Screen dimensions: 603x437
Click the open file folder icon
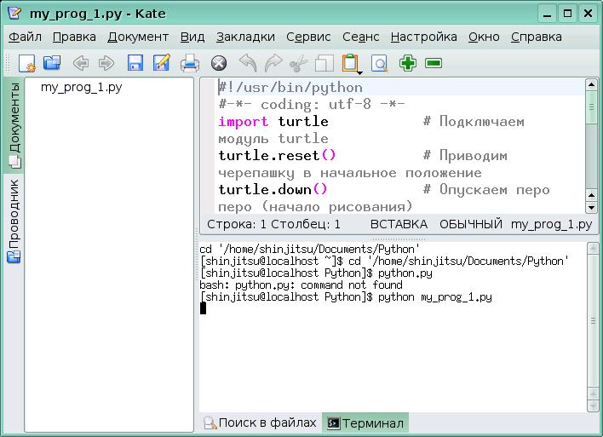tap(52, 63)
